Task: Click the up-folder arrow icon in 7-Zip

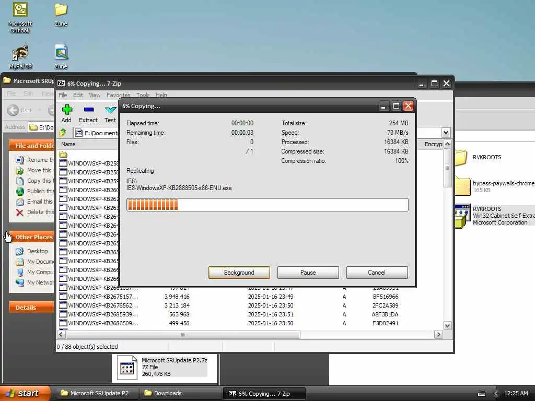Action: 63,132
